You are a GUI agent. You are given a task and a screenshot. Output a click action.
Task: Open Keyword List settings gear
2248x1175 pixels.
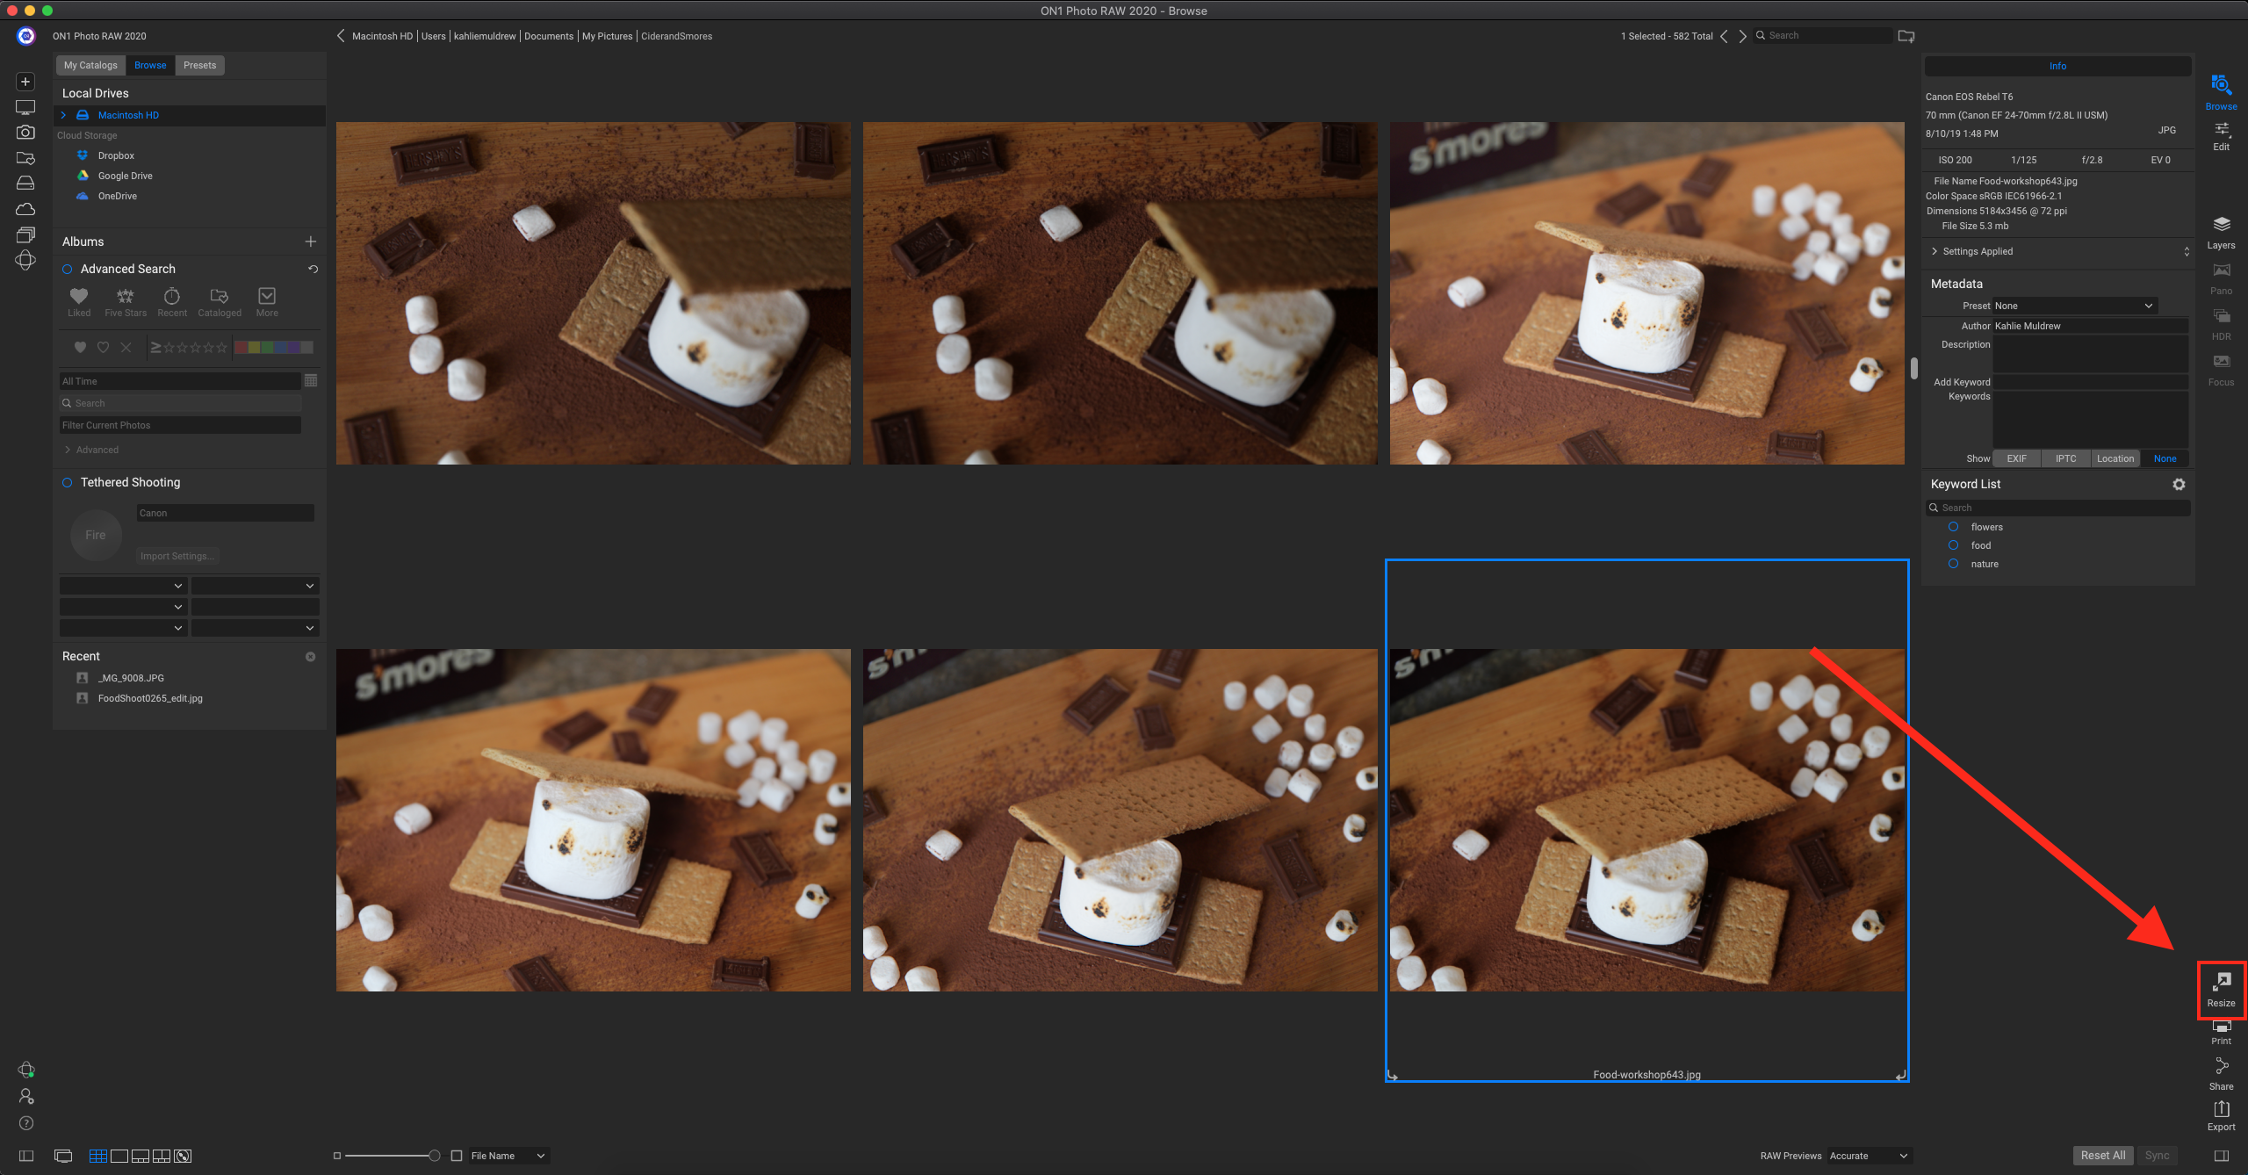coord(2179,484)
